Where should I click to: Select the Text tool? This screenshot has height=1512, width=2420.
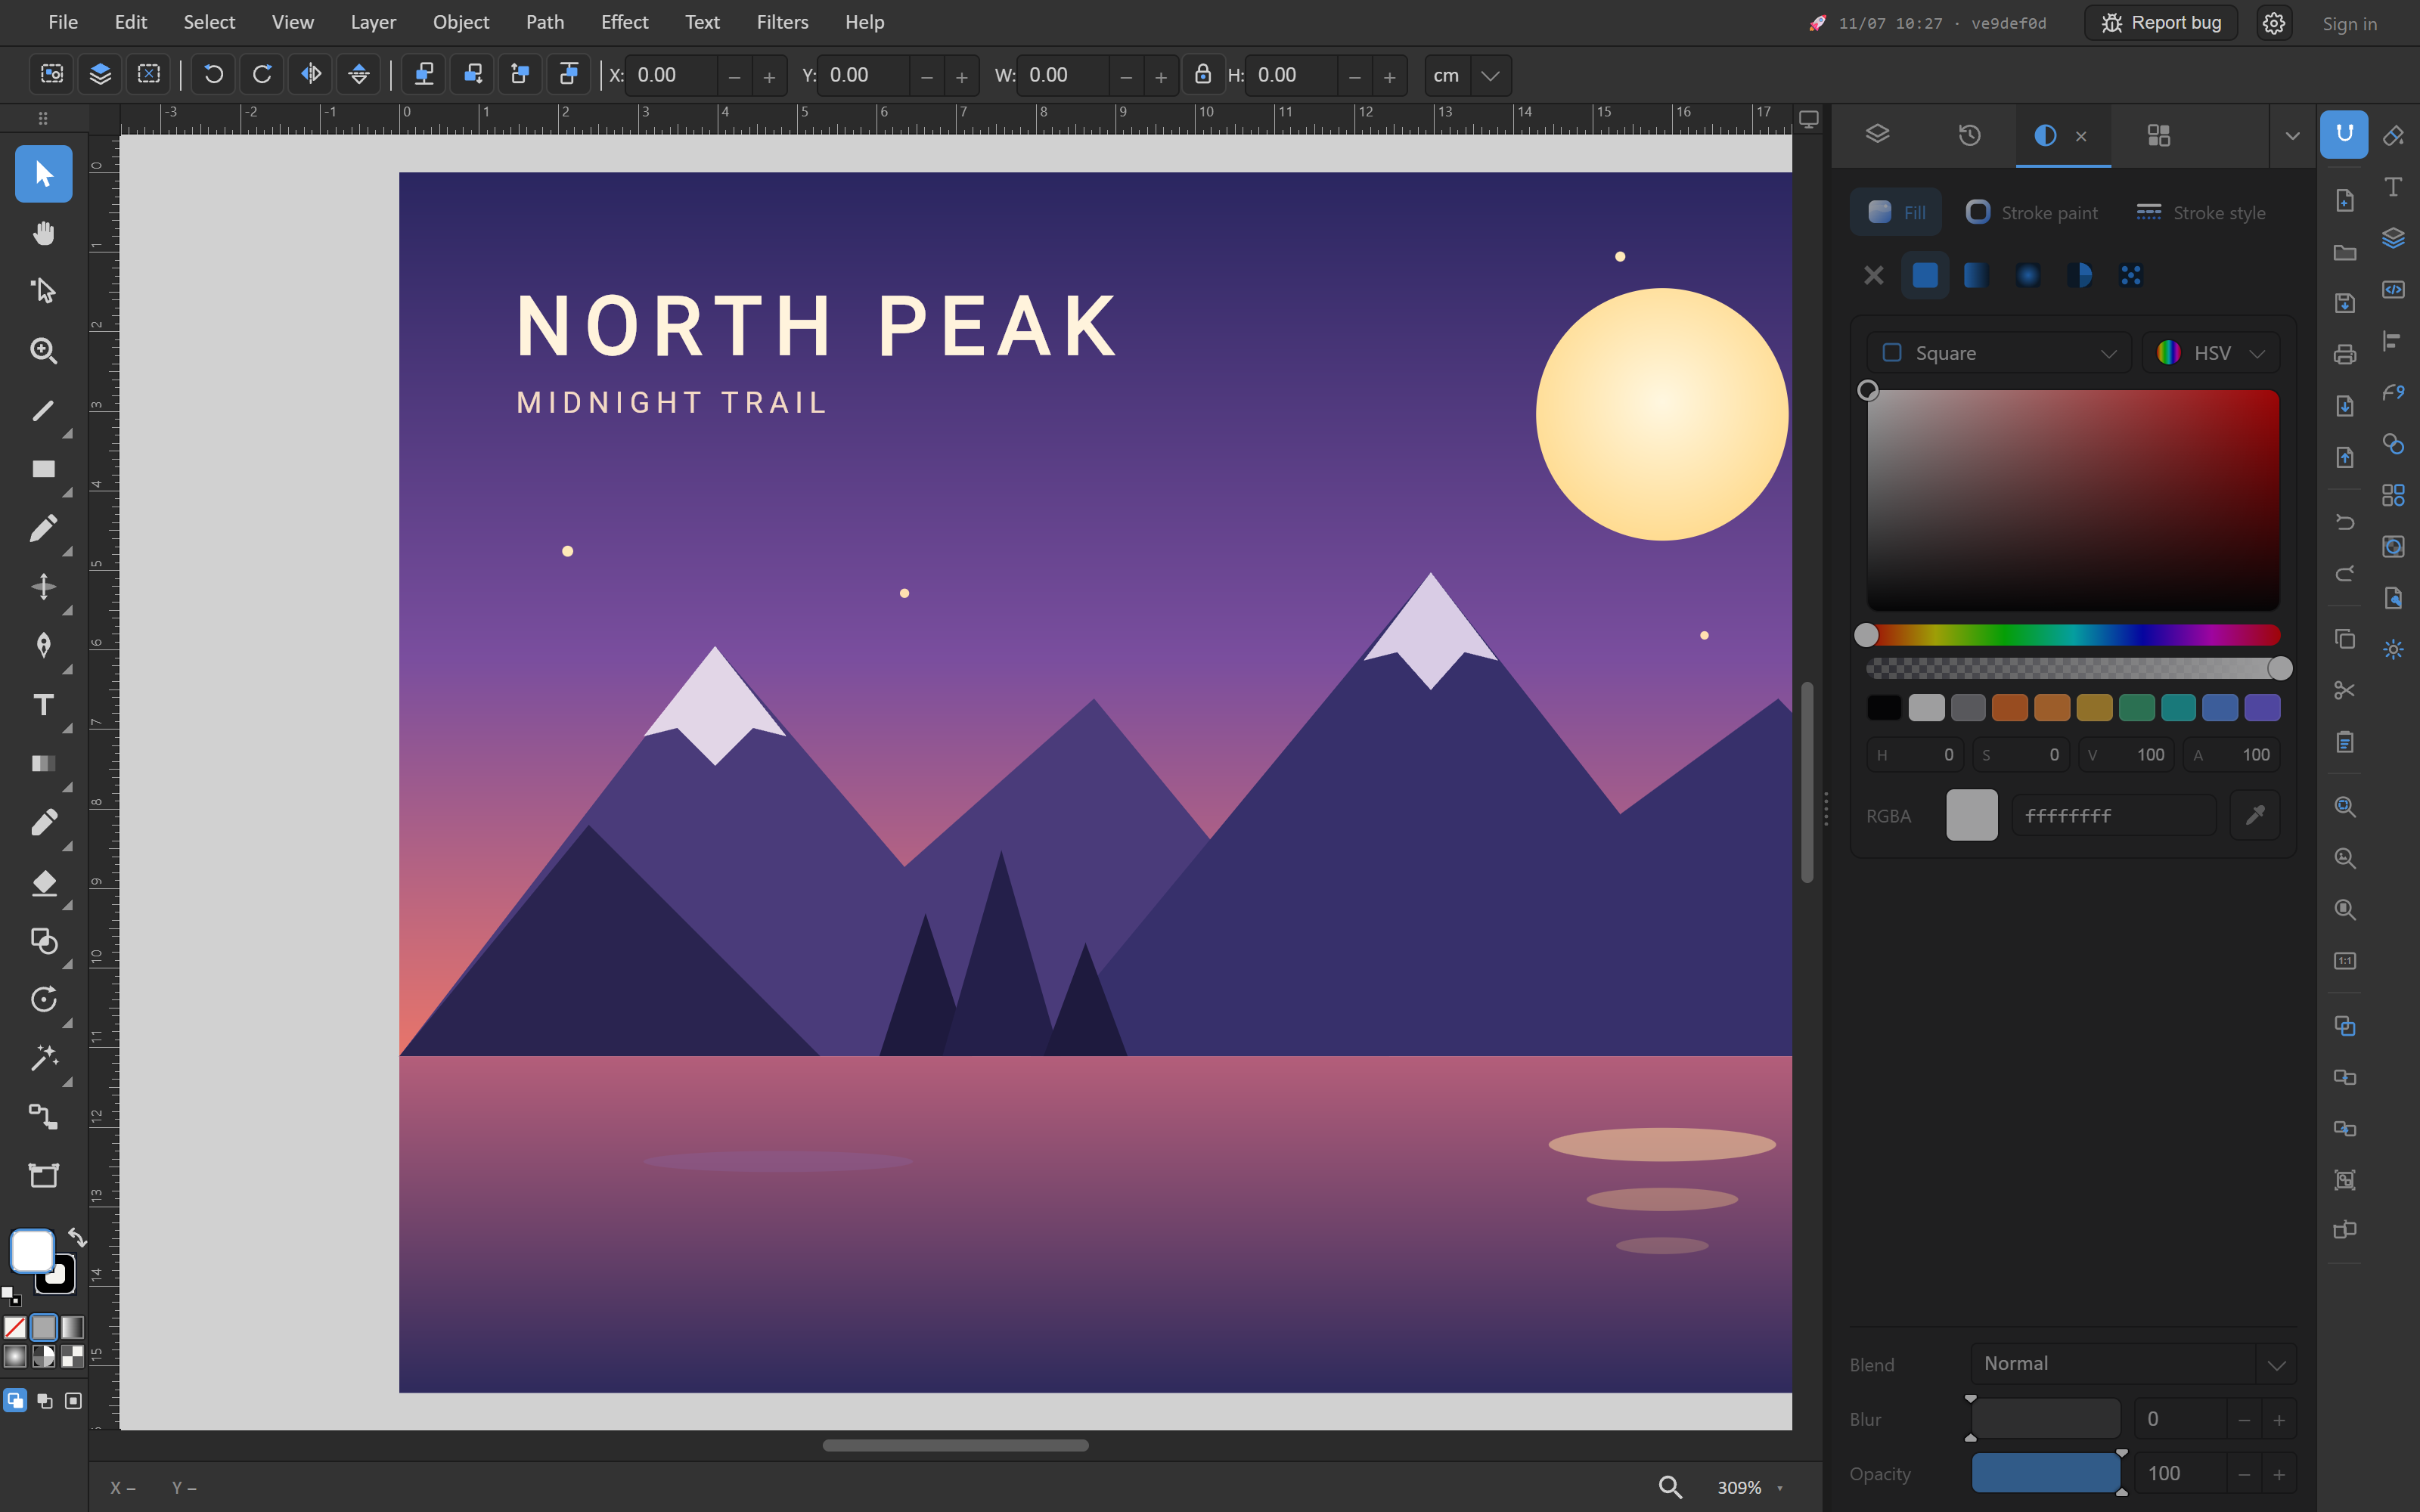tap(43, 705)
